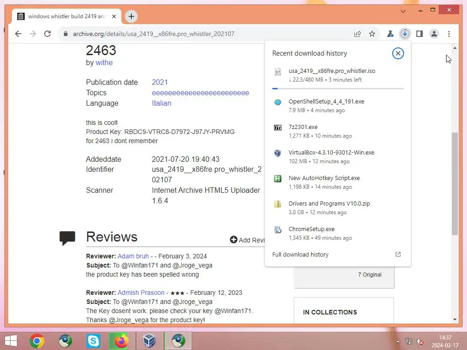Click the VirtualBox installer file icon
Screen dimensions: 467x350
pyautogui.click(x=278, y=153)
